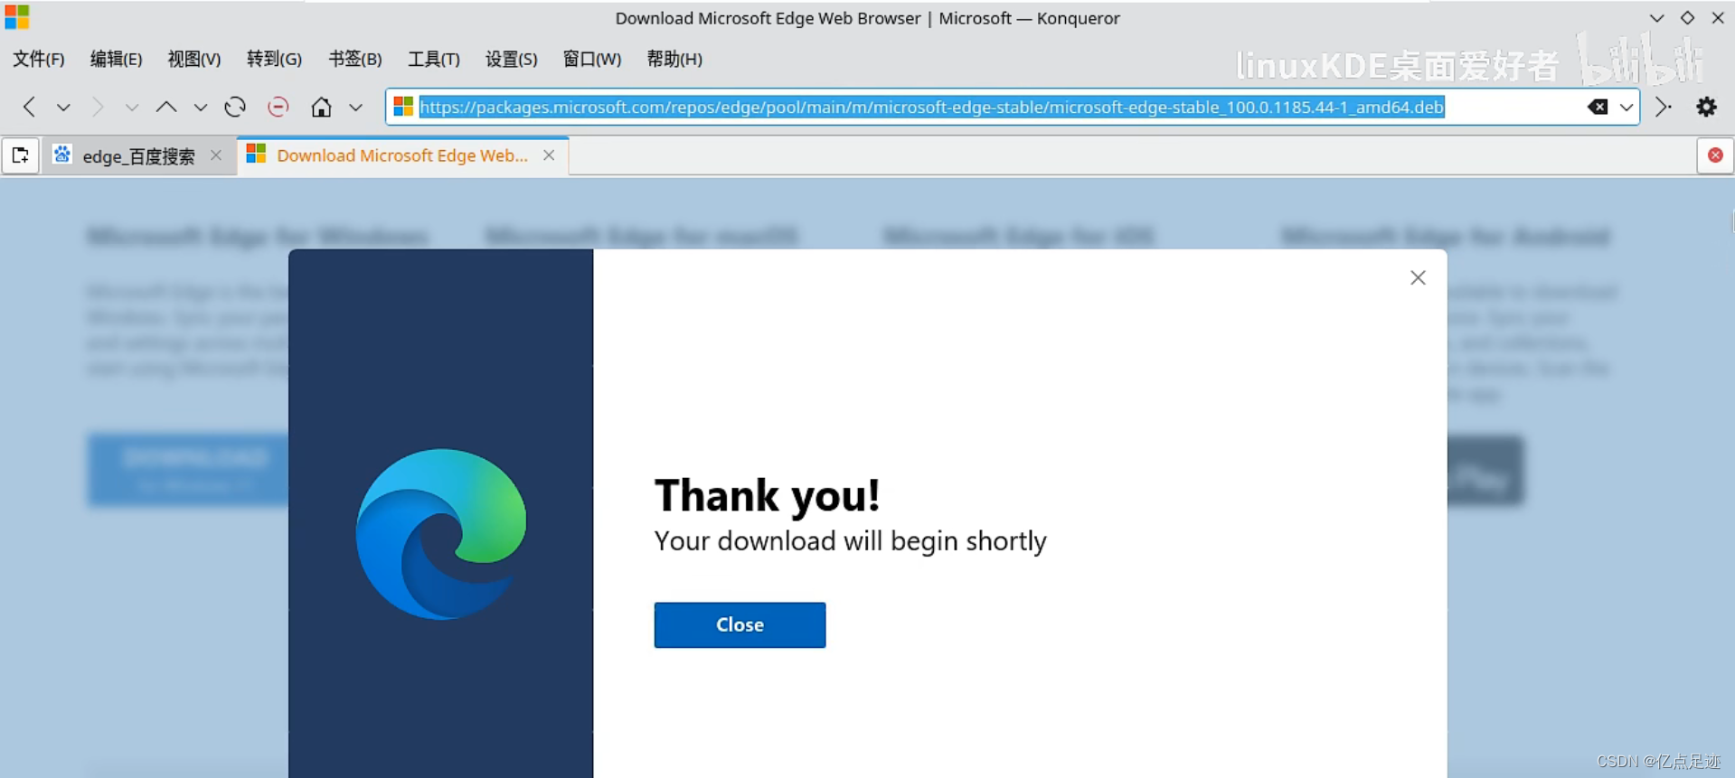The image size is (1735, 778).
Task: Open the 转到(G) menu
Action: click(274, 59)
